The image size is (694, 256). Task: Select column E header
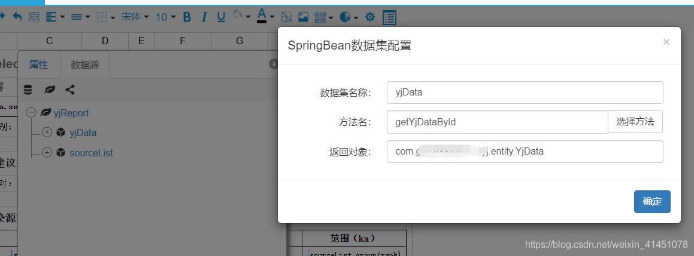[141, 41]
